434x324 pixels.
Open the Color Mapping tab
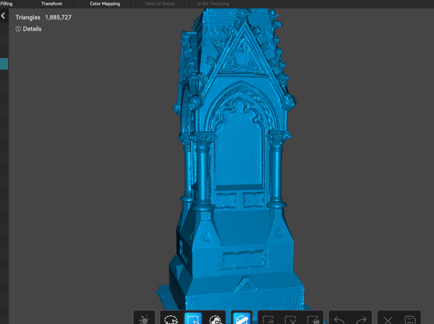tap(105, 4)
